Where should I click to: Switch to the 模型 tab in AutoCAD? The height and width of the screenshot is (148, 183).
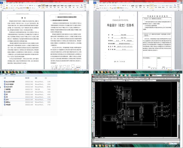pyautogui.click(x=99, y=138)
